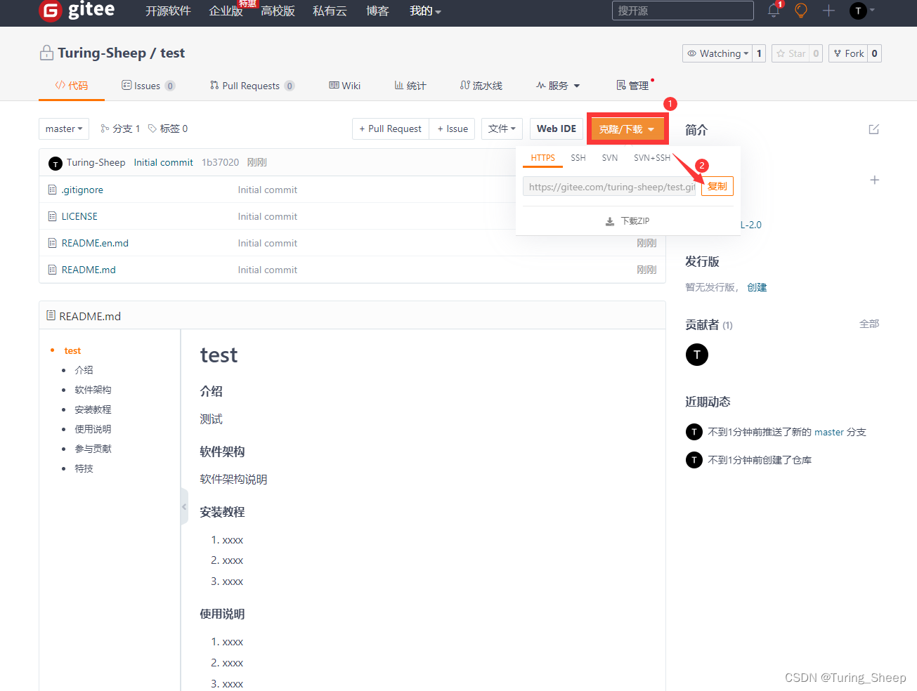Click the edit icon beside 简介
Viewport: 917px width, 691px height.
873,129
